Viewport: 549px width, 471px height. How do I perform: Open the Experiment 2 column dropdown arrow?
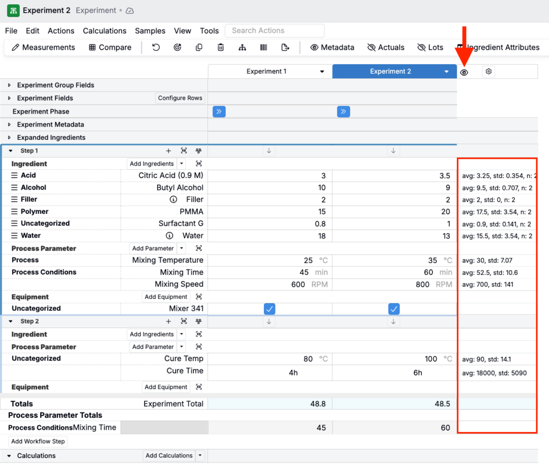(x=447, y=71)
